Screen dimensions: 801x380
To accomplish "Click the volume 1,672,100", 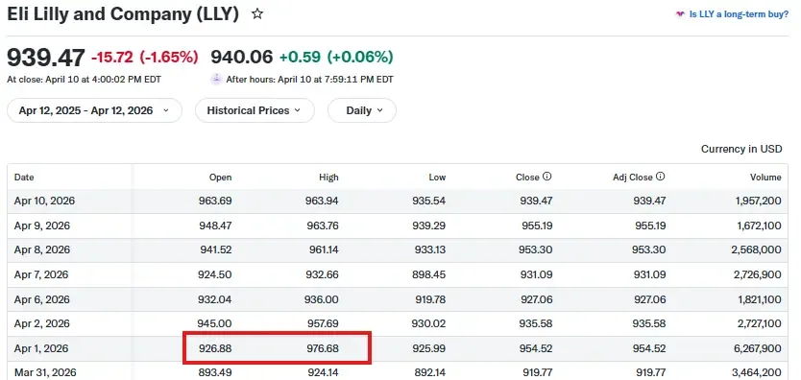I will pyautogui.click(x=759, y=226).
